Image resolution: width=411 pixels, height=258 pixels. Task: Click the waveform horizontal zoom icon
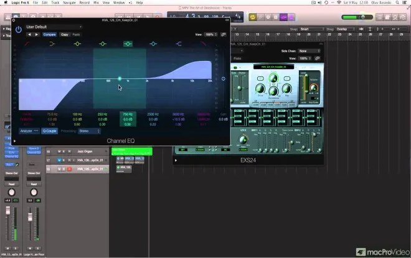point(361,29)
